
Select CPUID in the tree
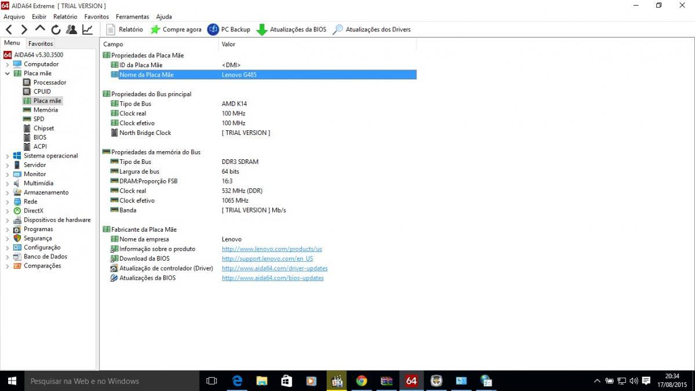click(x=42, y=92)
